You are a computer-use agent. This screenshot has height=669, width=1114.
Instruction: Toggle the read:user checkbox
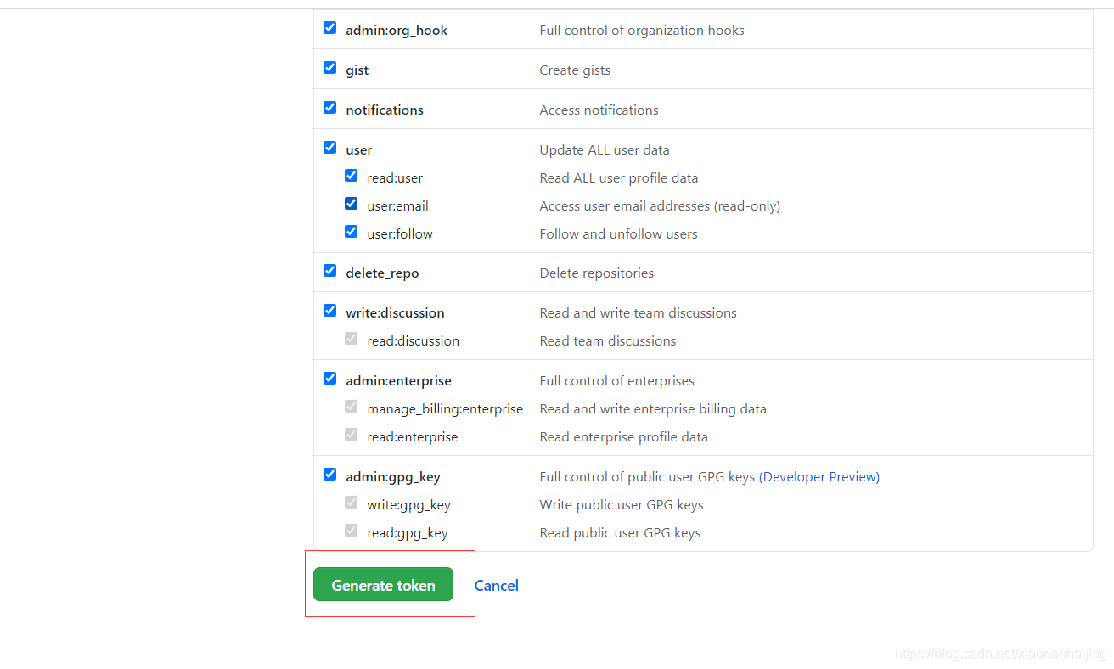tap(351, 176)
